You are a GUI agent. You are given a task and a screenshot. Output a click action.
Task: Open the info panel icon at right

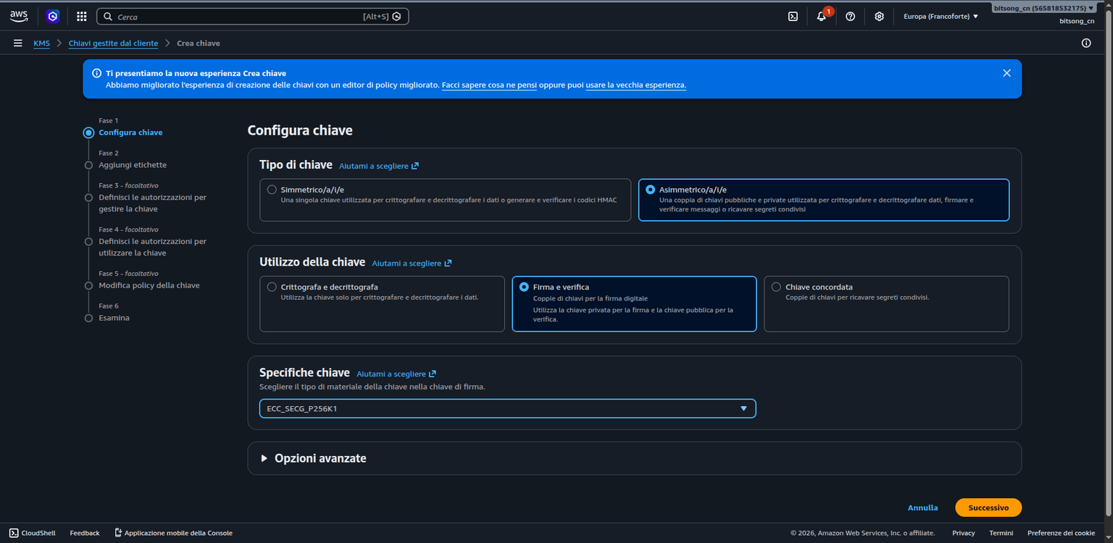[x=1086, y=43]
